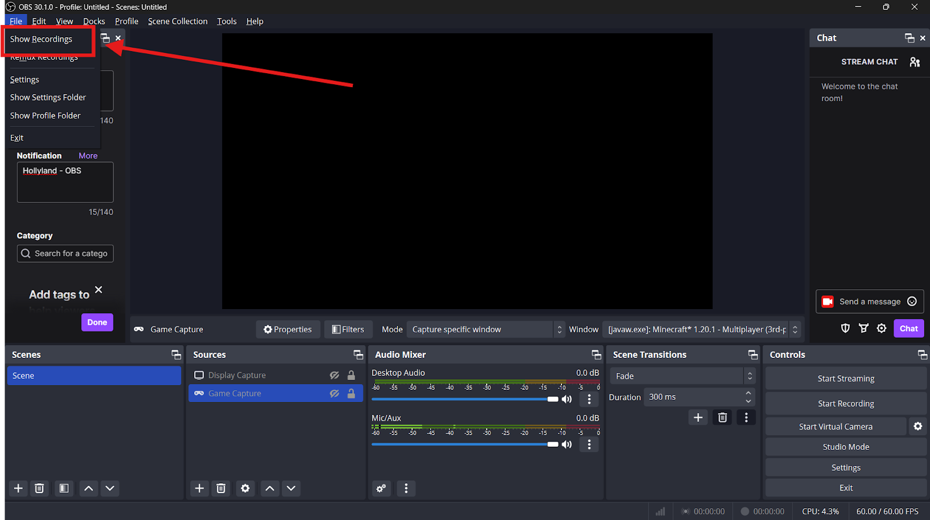Click Notification text box Hollyland - OBS
The height and width of the screenshot is (520, 930).
coord(65,182)
